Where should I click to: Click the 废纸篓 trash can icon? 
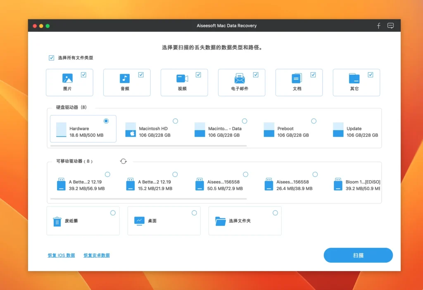[x=57, y=221]
